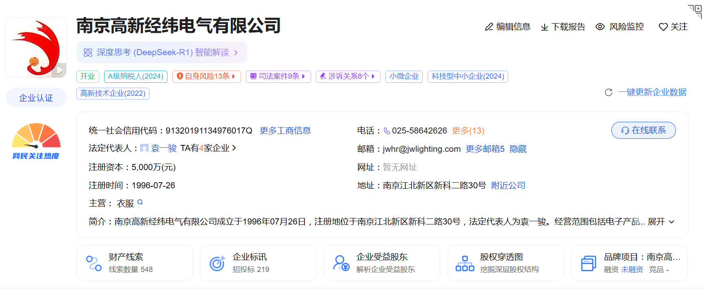Click the A级纳税人(2024) tag
The image size is (704, 289).
136,76
